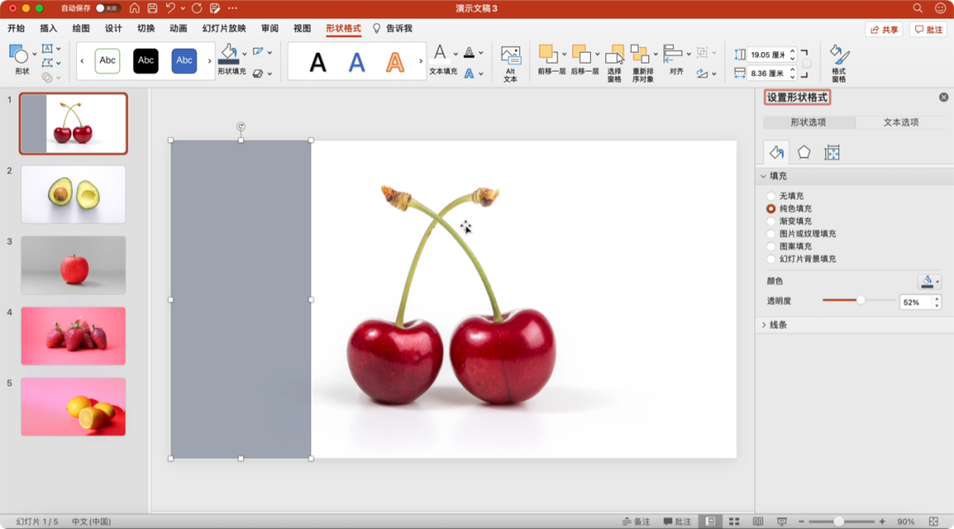Click the 共享 share button
Screen dimensions: 954x529
pos(883,29)
